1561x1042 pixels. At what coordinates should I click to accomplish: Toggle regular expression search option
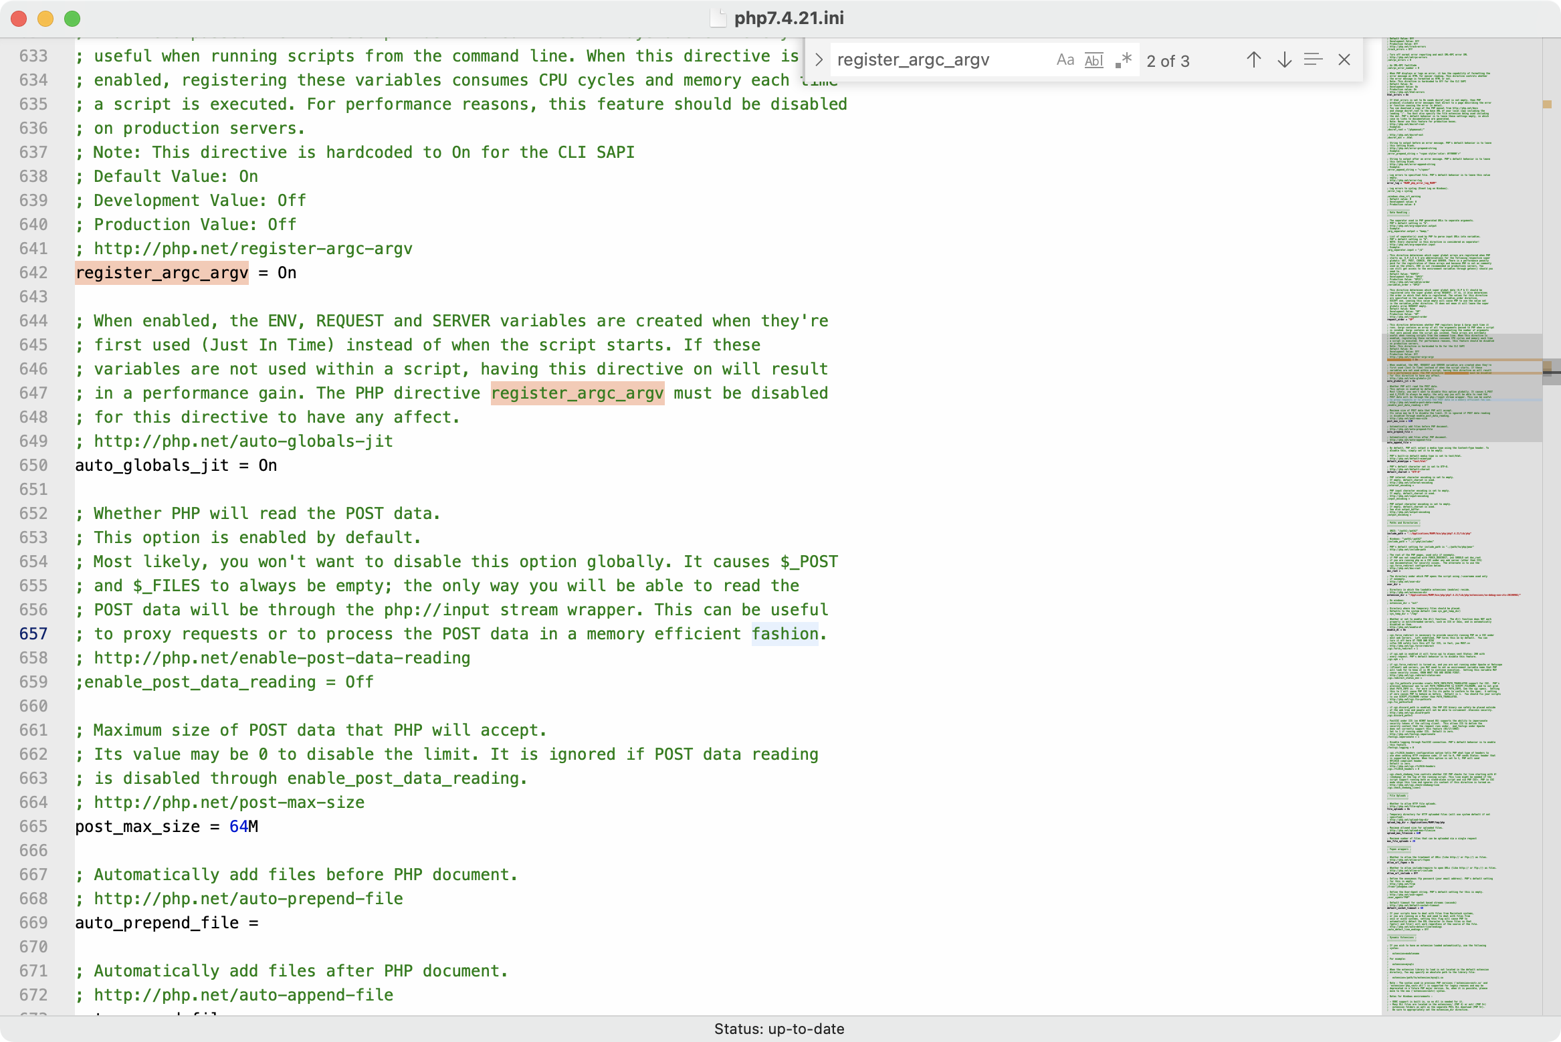tap(1124, 60)
